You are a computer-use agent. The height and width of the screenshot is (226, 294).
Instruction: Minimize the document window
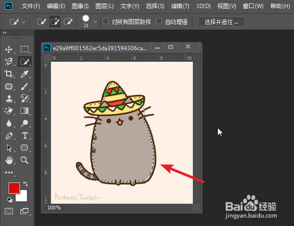(x=157, y=47)
